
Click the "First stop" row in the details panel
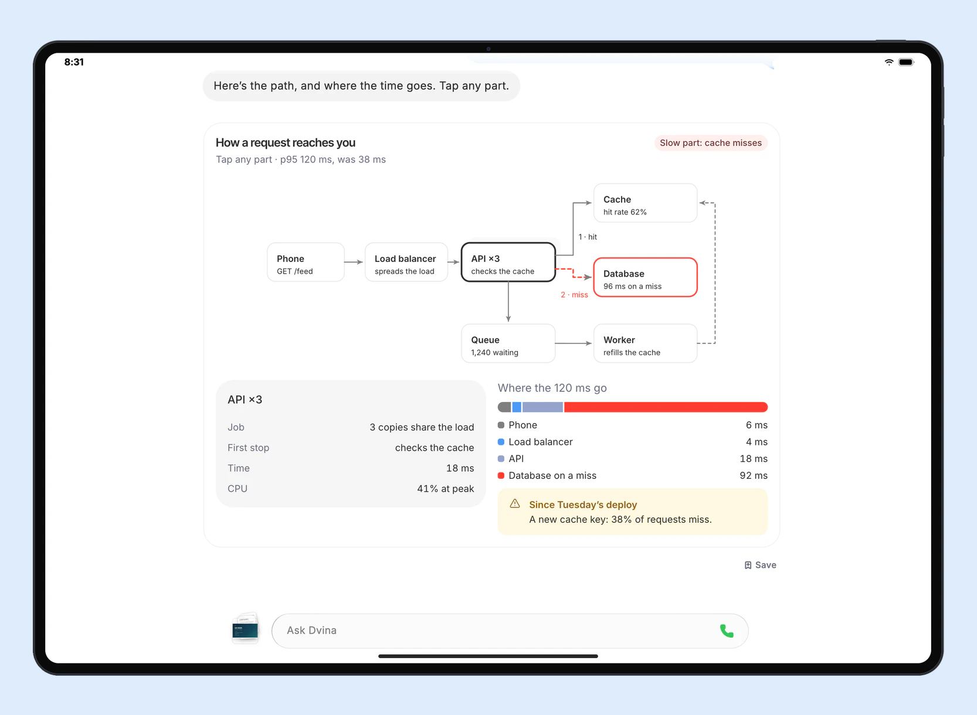pos(351,448)
